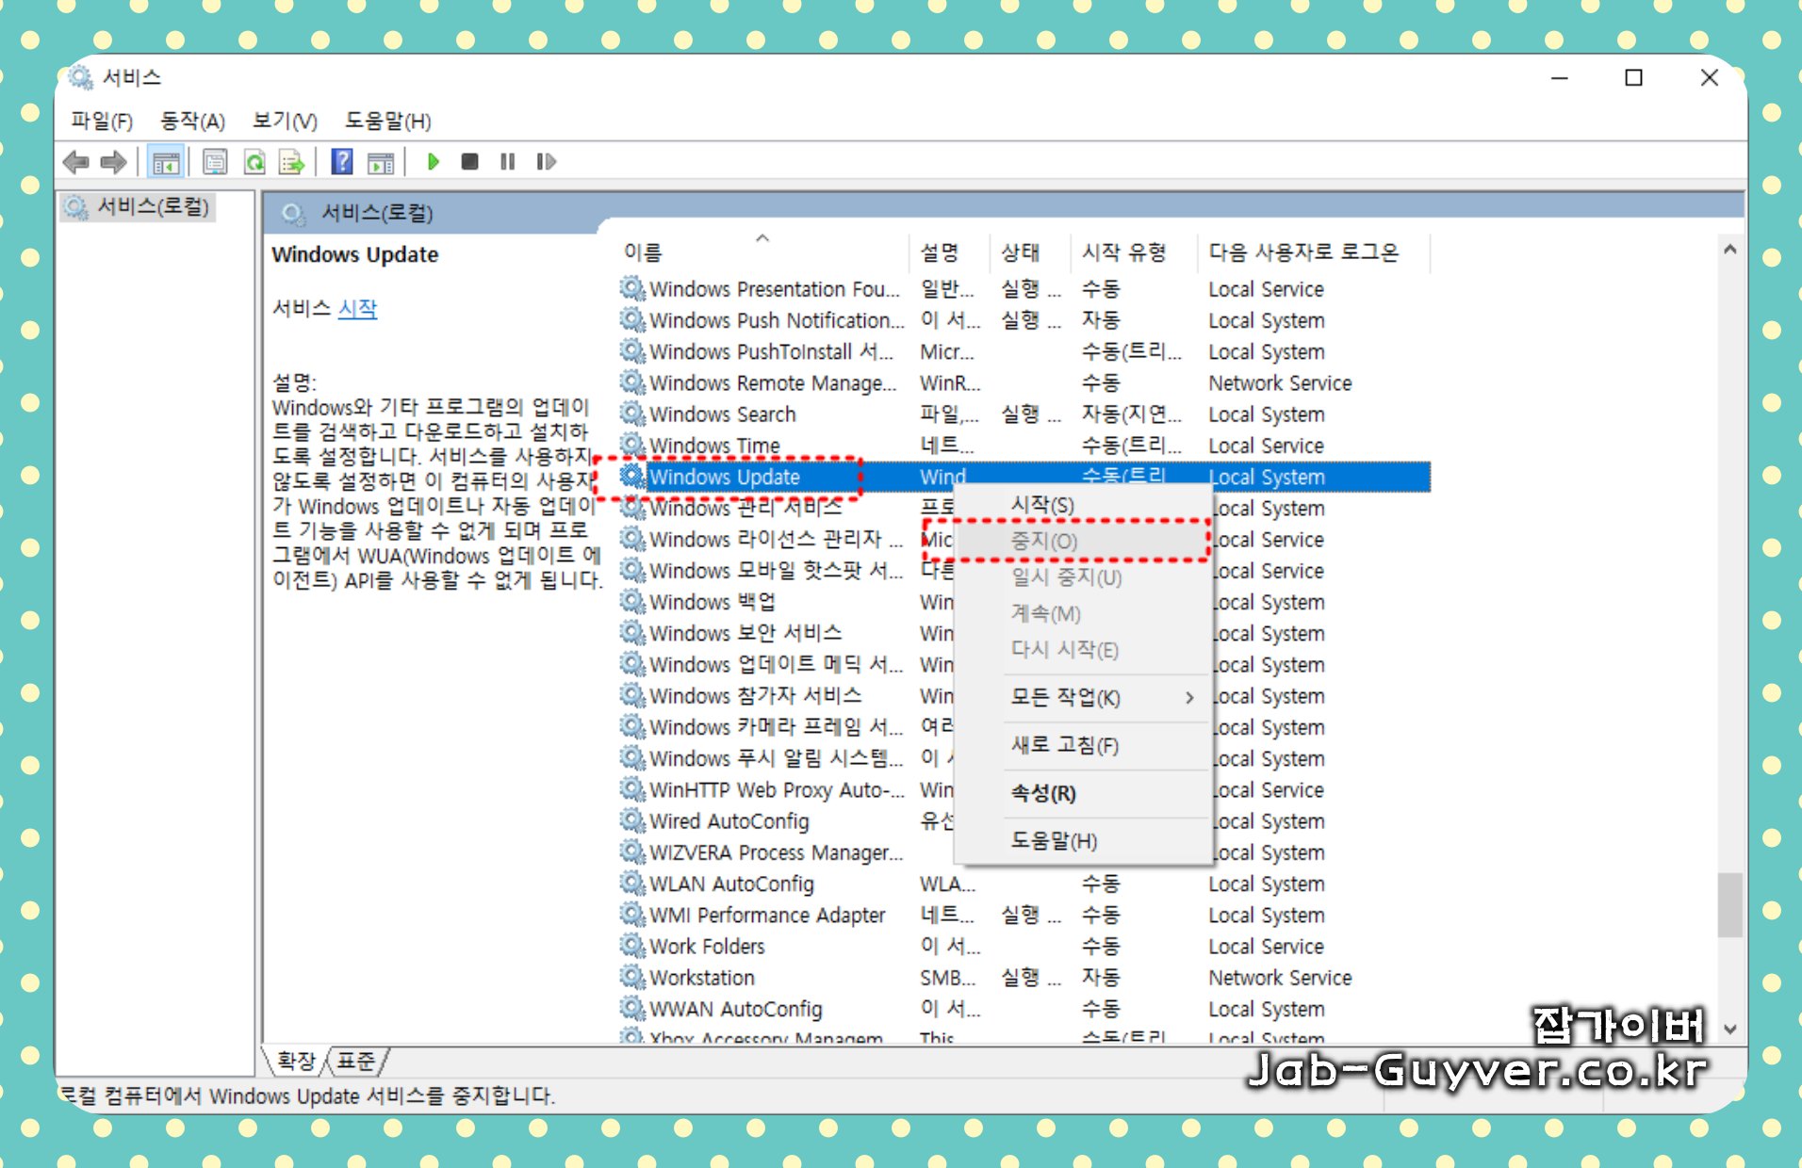Click the Export list toolbar icon
Viewport: 1802px width, 1168px height.
coord(292,162)
